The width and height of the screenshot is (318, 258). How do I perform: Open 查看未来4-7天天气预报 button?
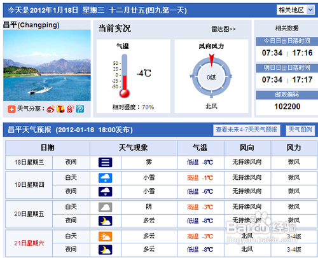pyautogui.click(x=247, y=130)
